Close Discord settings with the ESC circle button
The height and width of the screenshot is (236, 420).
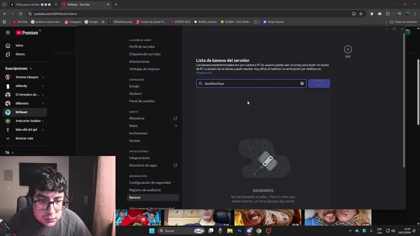(x=348, y=49)
